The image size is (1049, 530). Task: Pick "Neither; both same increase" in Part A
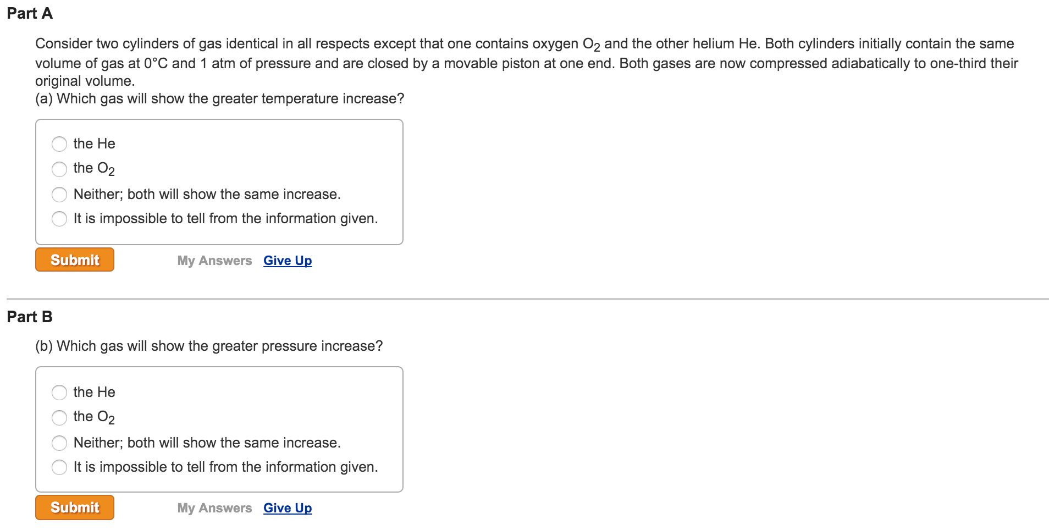(59, 195)
